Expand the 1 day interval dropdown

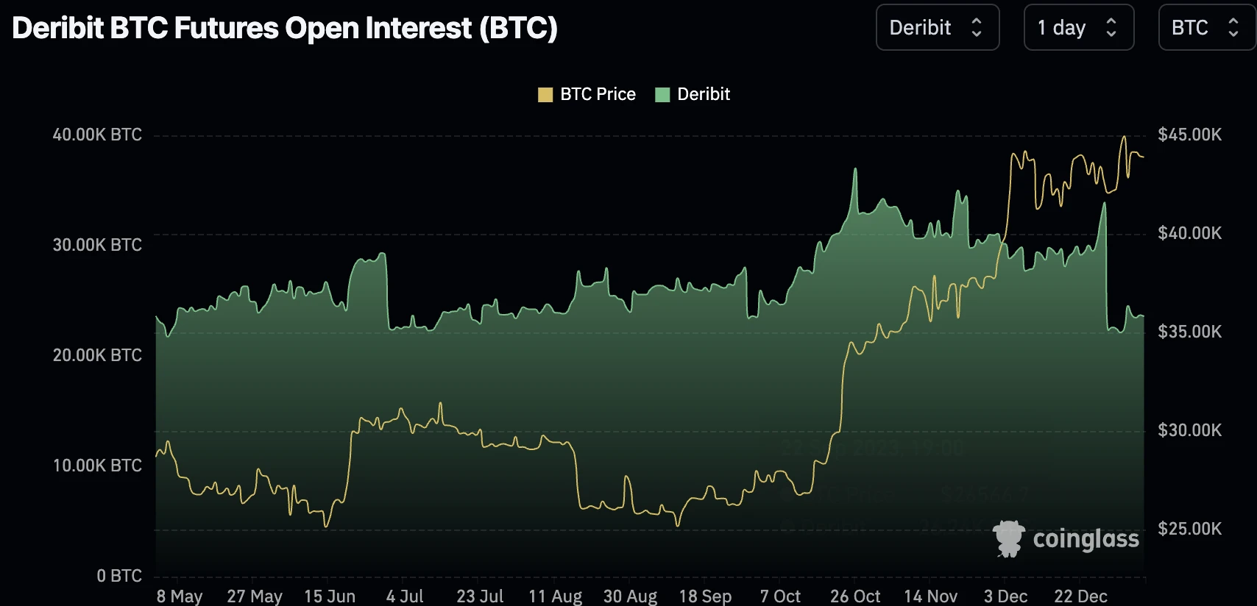click(x=1078, y=28)
